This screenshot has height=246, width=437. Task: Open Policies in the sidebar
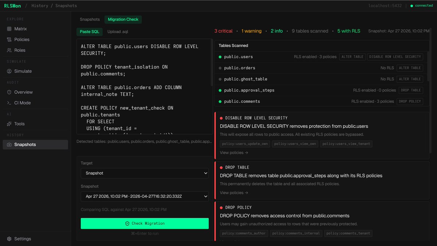pyautogui.click(x=35, y=39)
